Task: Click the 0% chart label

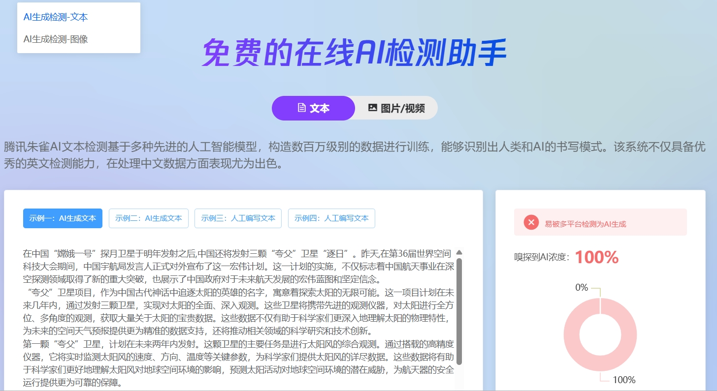Action: pos(582,287)
